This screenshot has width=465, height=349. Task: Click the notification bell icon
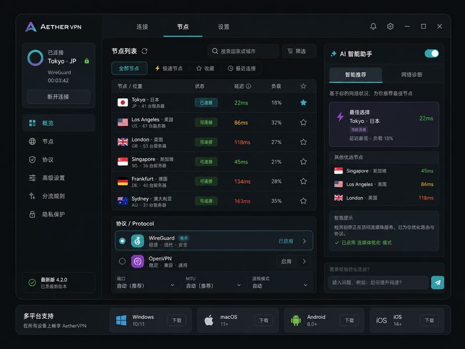[x=373, y=26]
